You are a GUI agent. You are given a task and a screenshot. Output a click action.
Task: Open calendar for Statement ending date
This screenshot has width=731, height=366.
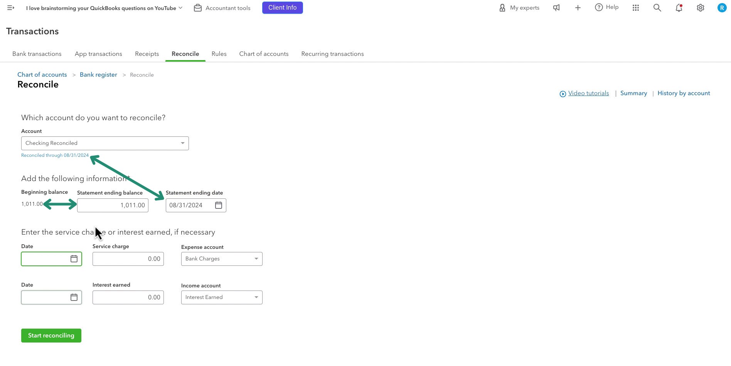219,205
